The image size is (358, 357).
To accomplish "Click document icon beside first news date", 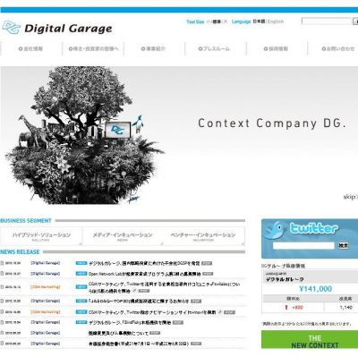I will (2, 263).
